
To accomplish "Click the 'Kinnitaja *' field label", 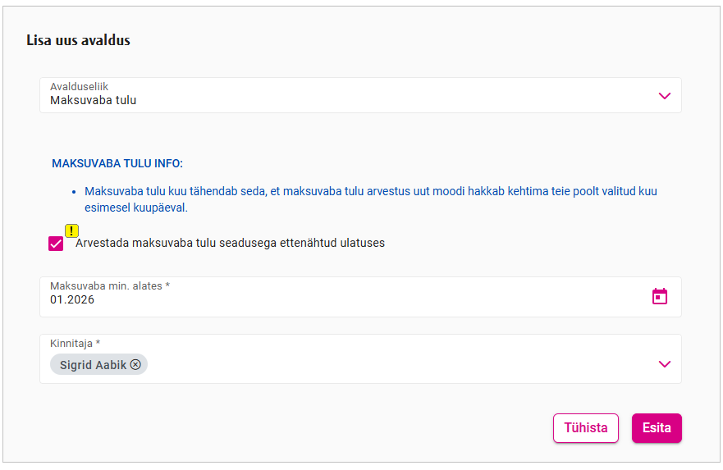I will [75, 343].
